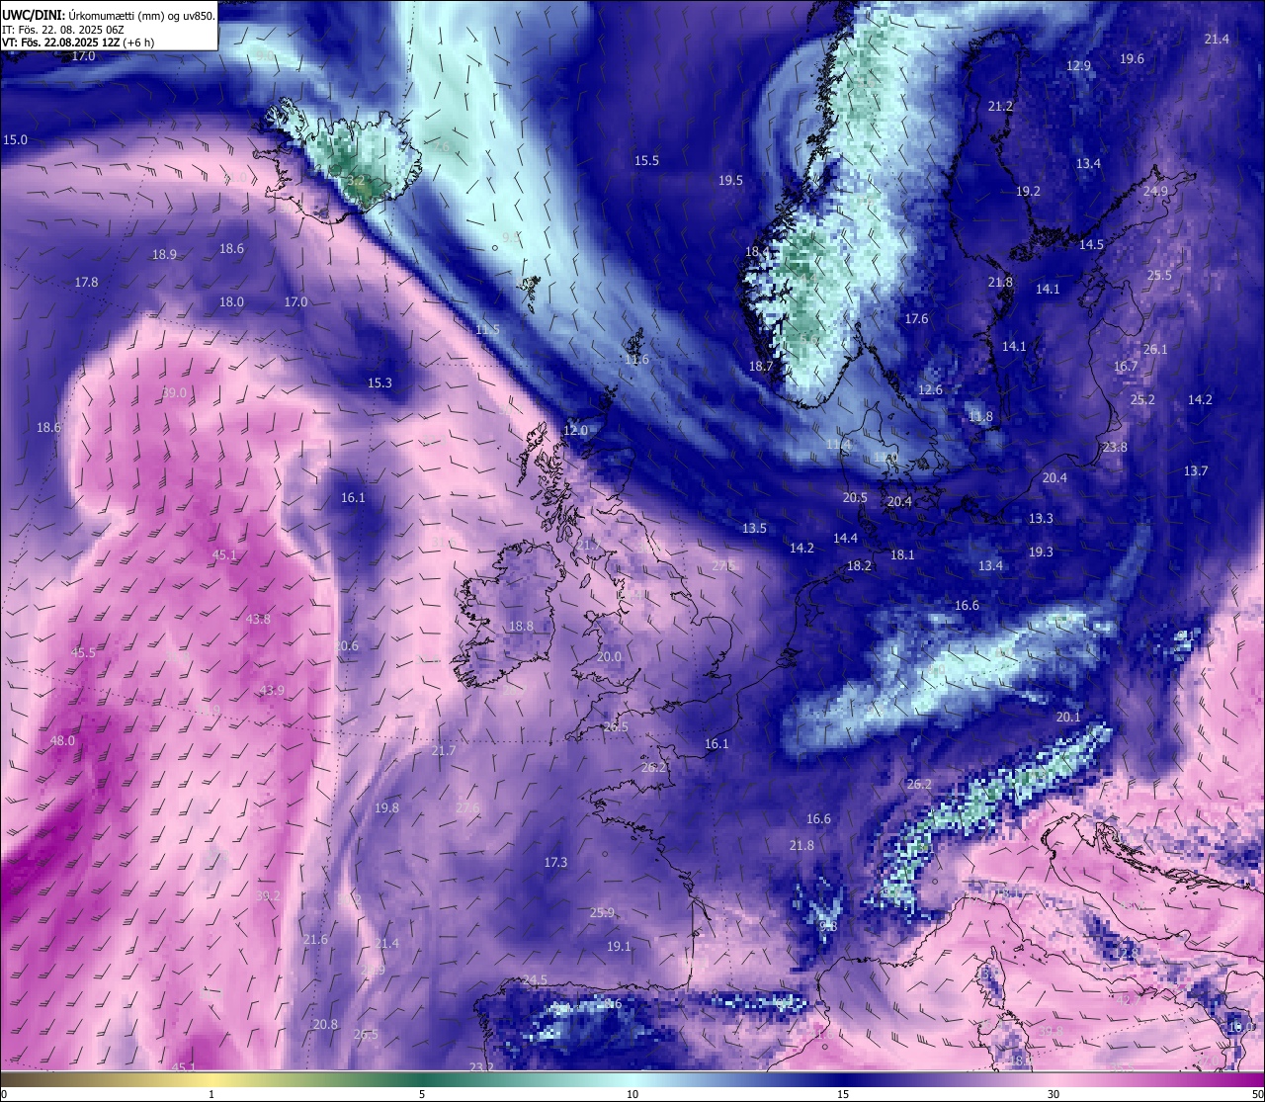Click the 30 tick on color legend
This screenshot has height=1102, width=1265.
pos(1054,1094)
